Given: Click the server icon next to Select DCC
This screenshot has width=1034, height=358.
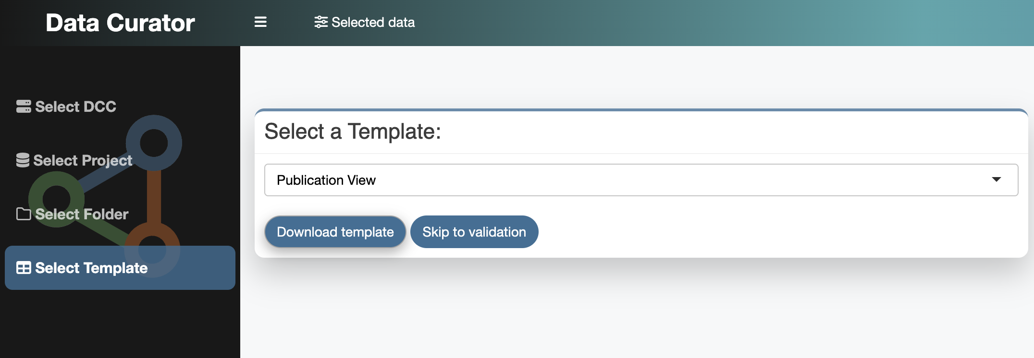Looking at the screenshot, I should (24, 107).
